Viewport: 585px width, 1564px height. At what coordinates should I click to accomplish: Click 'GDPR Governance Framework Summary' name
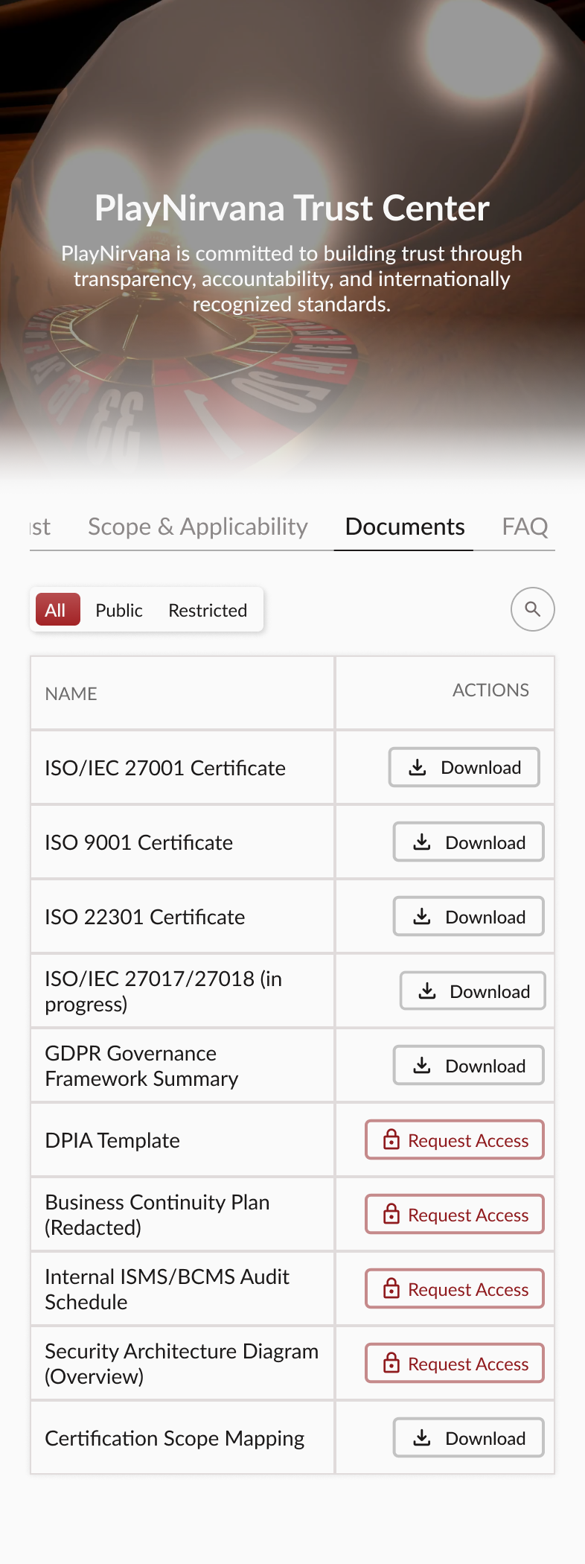[142, 1066]
